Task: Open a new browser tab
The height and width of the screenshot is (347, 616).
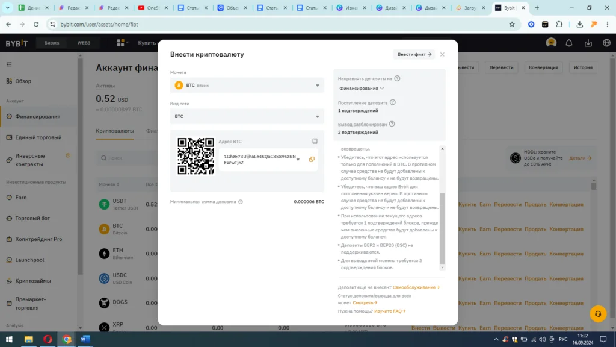Action: (x=537, y=8)
